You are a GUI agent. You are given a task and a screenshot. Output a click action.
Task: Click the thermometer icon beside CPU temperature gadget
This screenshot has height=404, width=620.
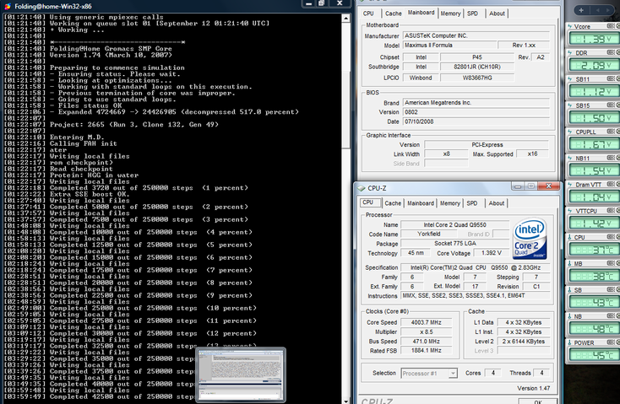[570, 237]
